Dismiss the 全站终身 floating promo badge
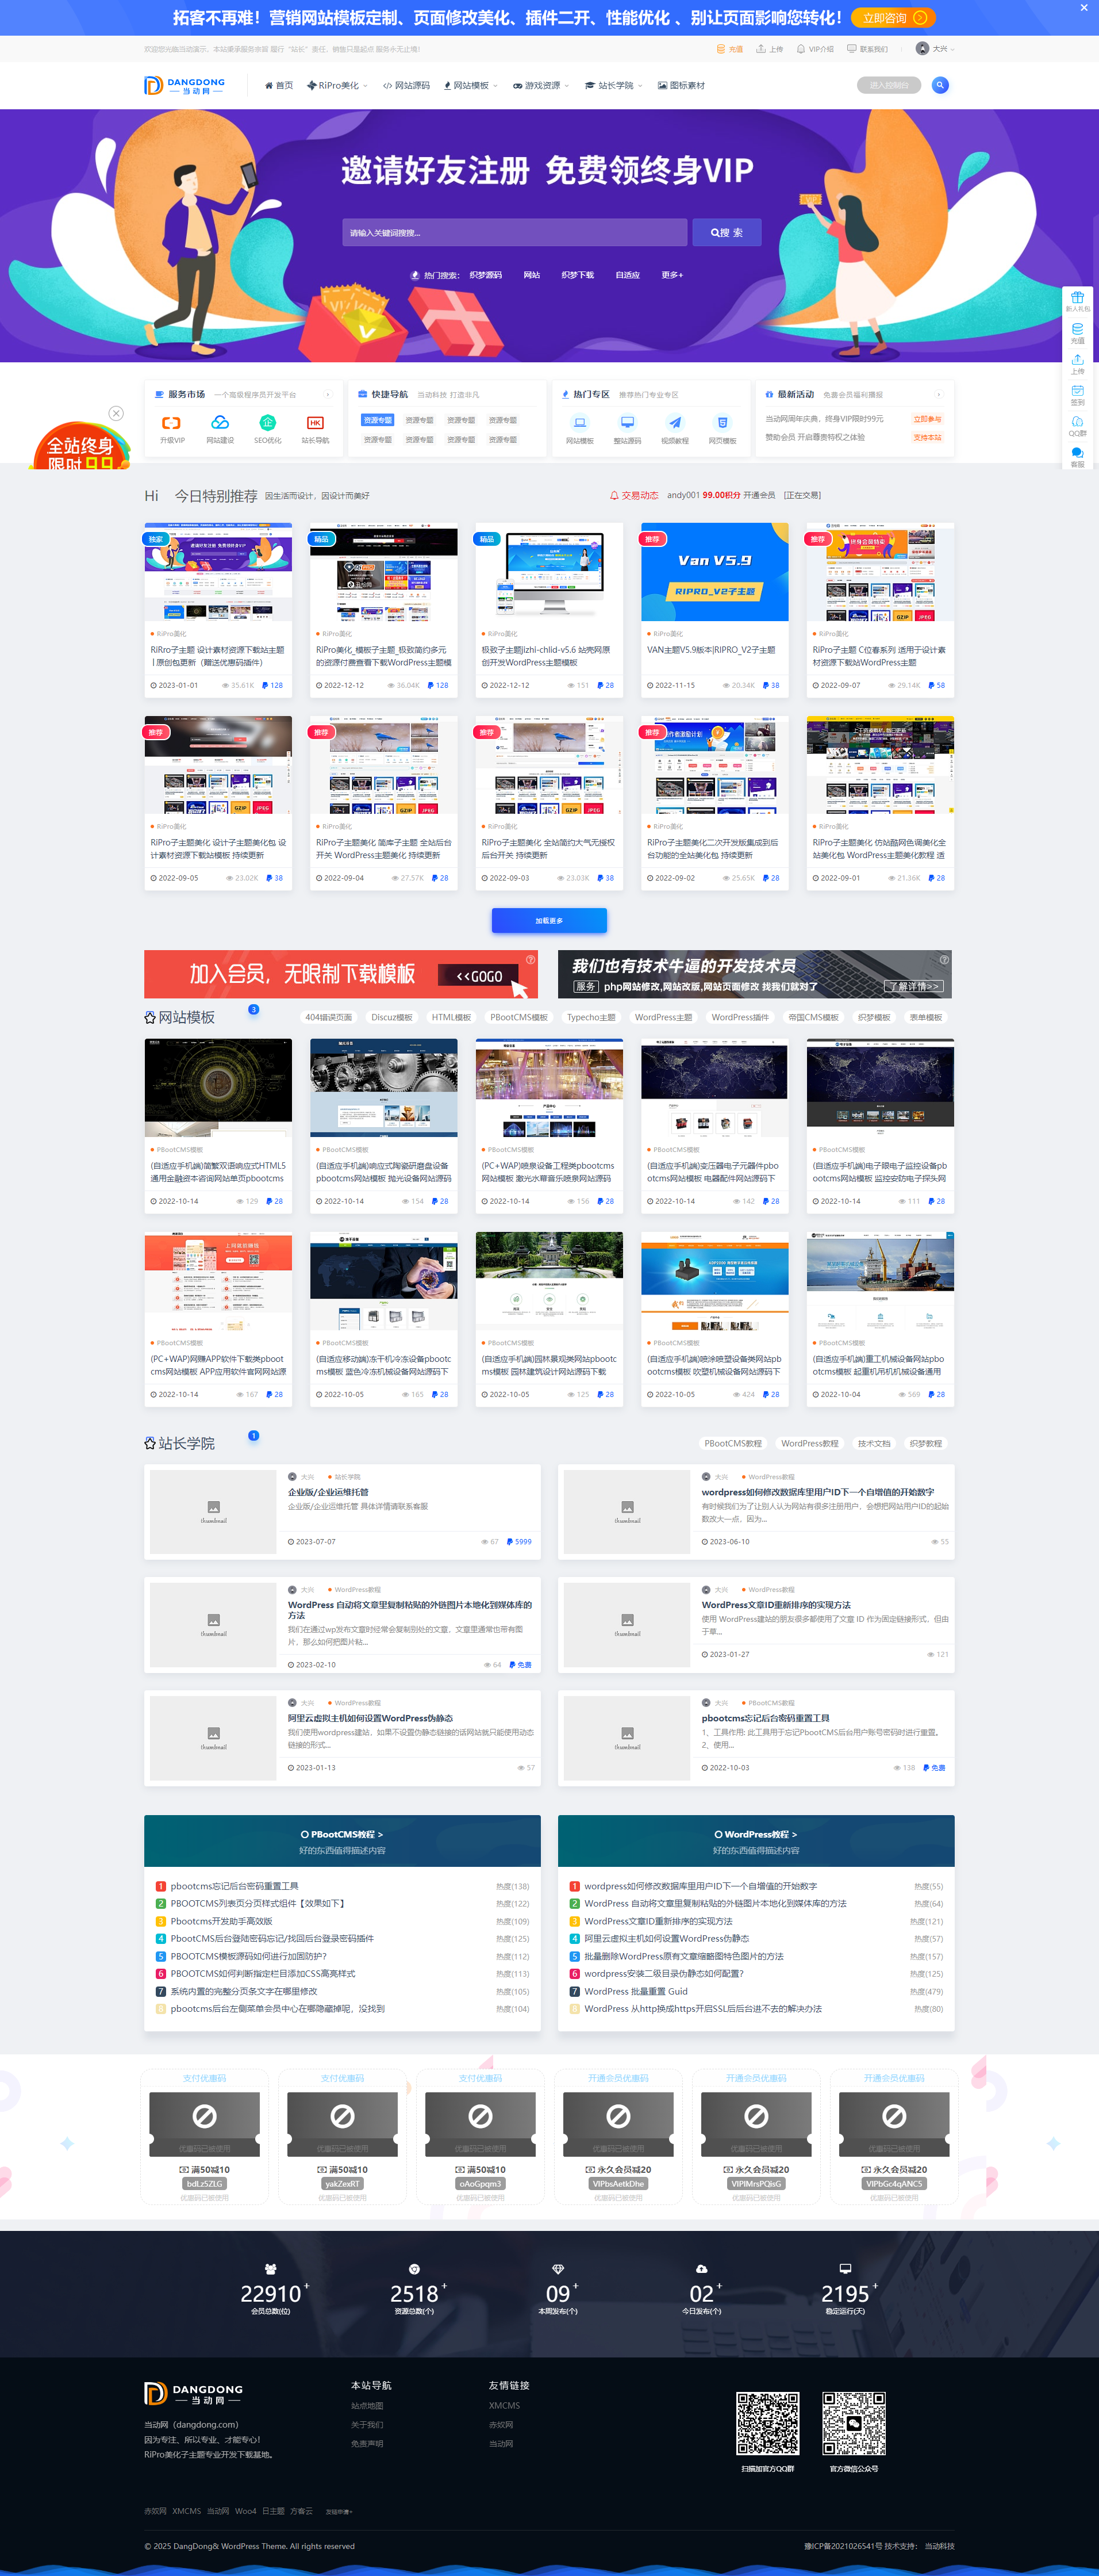This screenshot has width=1099, height=2576. (116, 413)
